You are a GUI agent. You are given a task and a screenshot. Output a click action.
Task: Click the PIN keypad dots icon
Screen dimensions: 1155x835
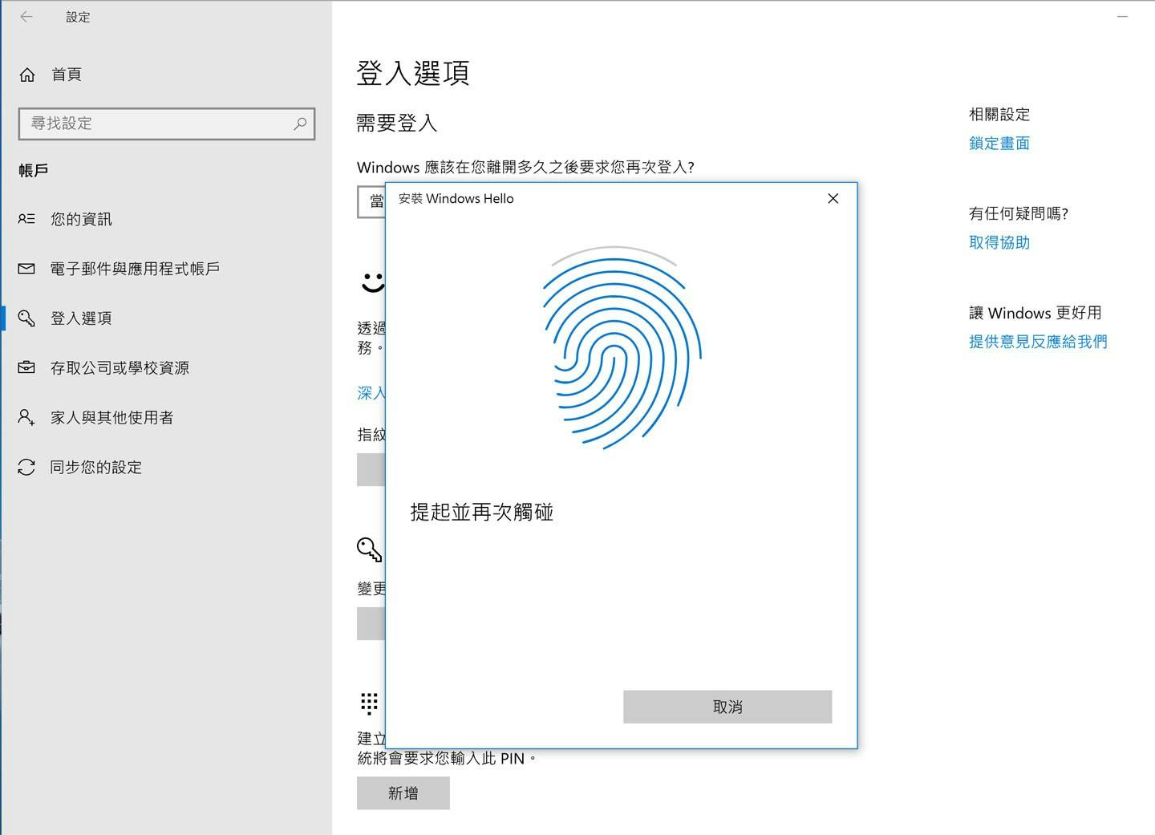click(369, 703)
